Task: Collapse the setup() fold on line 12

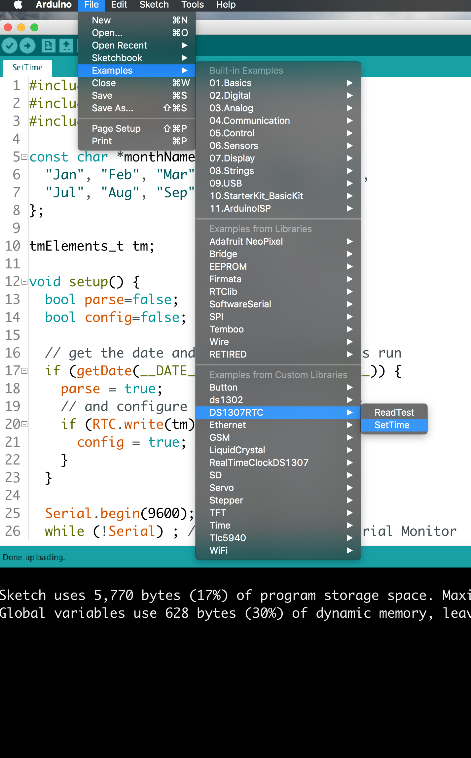Action: tap(24, 282)
